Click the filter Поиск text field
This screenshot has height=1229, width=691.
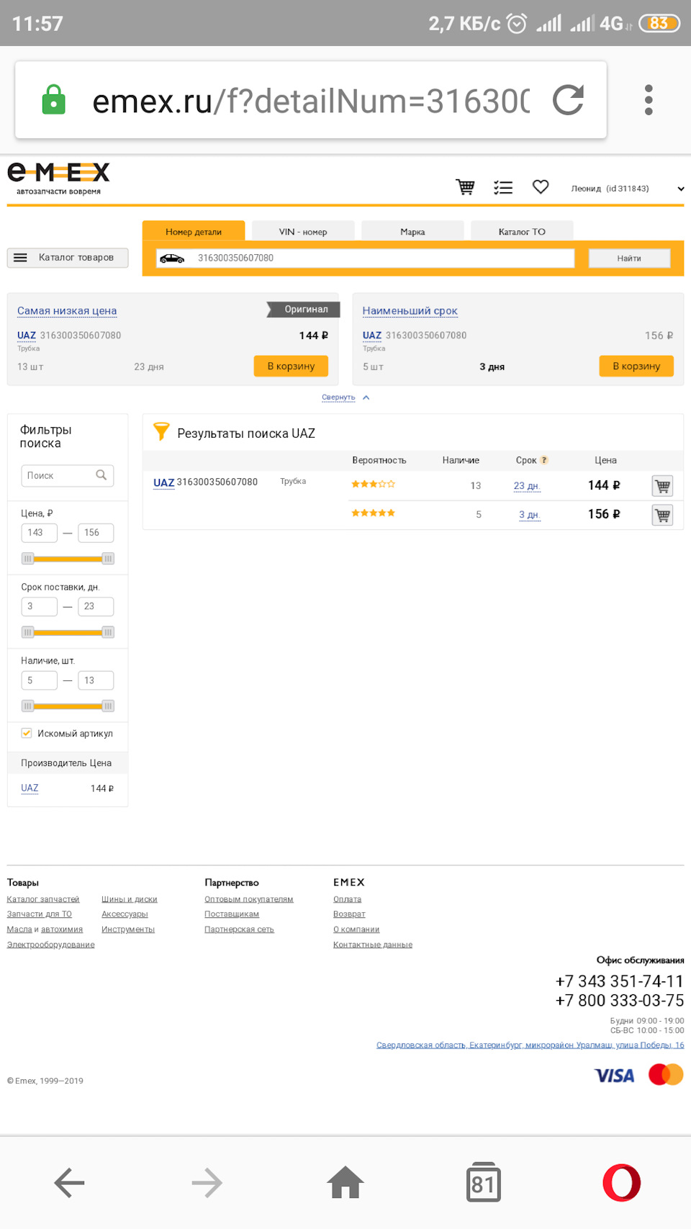(x=68, y=475)
